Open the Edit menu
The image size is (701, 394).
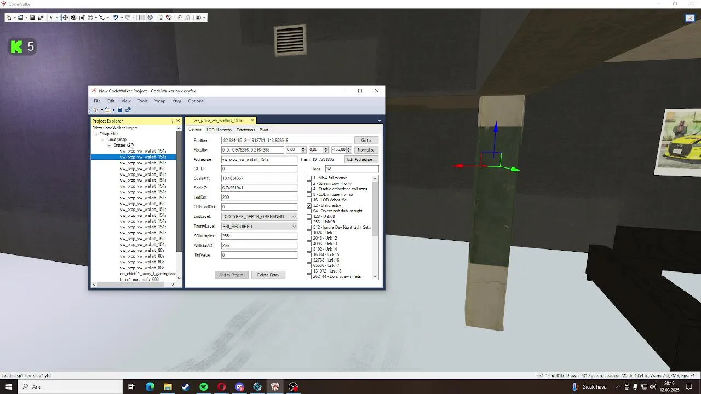111,101
